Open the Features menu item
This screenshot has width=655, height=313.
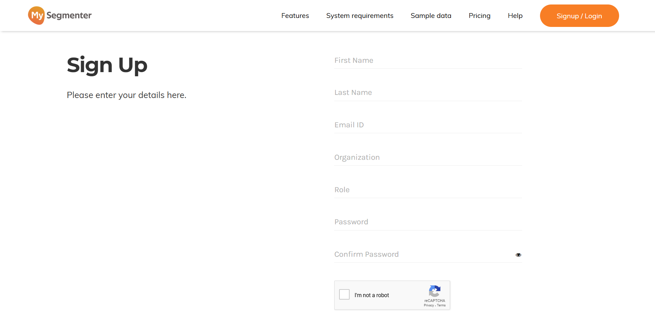click(x=295, y=16)
